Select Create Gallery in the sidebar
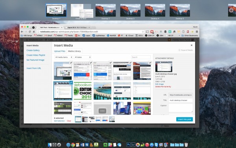The width and height of the screenshot is (236, 148). (33, 50)
